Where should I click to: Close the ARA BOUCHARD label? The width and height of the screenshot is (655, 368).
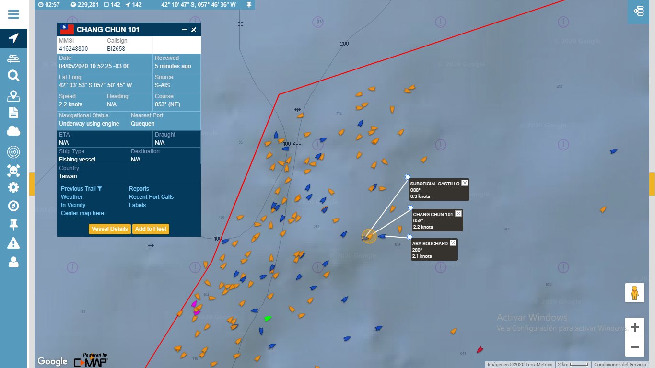pos(453,243)
